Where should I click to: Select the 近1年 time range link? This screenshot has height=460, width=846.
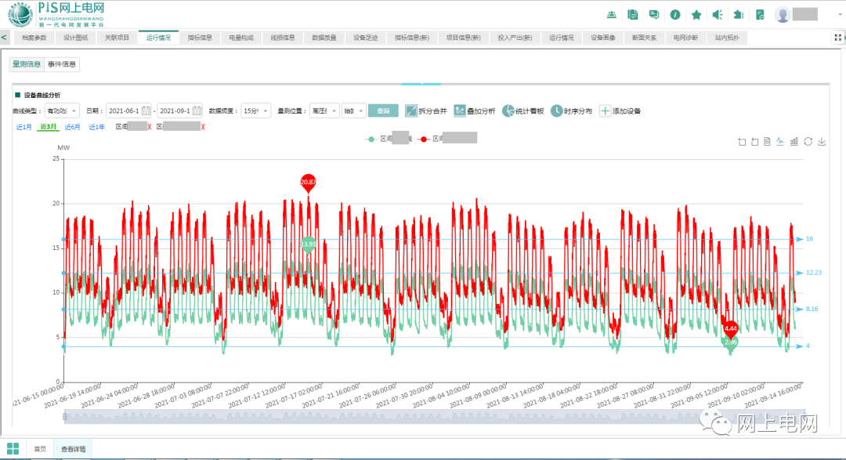(x=96, y=127)
